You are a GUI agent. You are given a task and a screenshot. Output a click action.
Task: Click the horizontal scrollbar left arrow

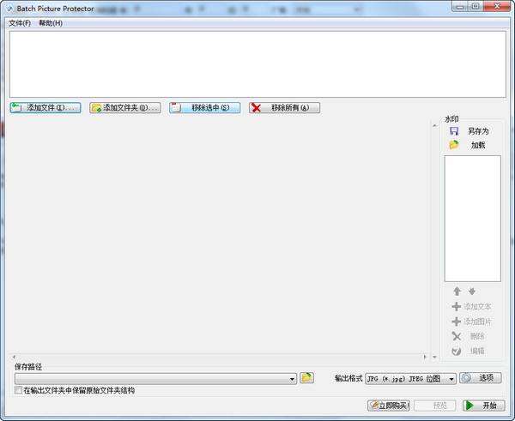pos(14,357)
